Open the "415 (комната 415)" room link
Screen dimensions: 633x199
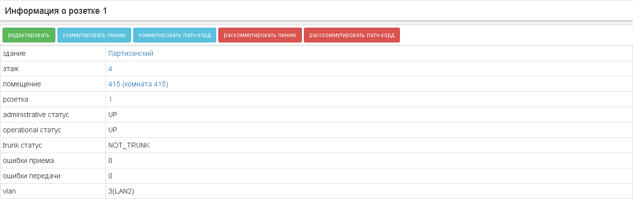click(138, 84)
